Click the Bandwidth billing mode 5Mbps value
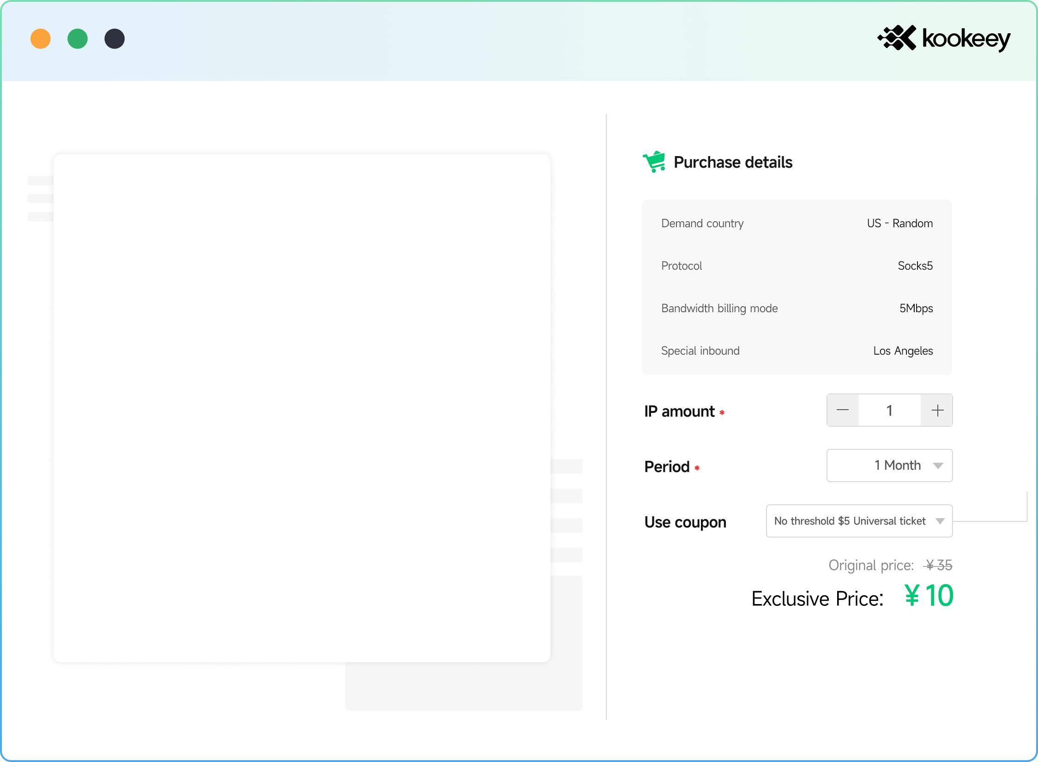 [x=916, y=308]
